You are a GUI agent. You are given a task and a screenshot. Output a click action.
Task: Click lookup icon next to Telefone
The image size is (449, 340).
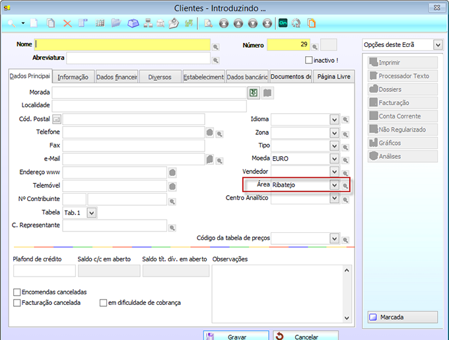(220, 134)
